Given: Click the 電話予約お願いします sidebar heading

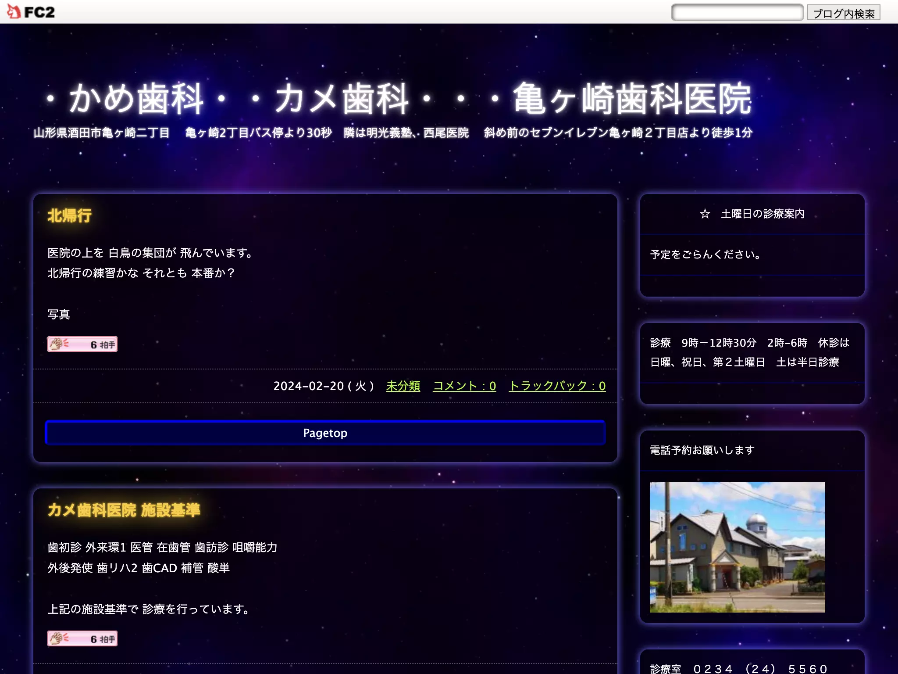Looking at the screenshot, I should tap(702, 450).
